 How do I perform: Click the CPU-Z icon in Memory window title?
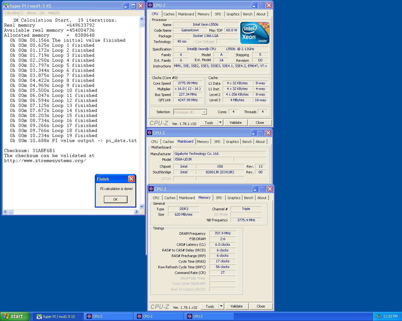click(151, 189)
